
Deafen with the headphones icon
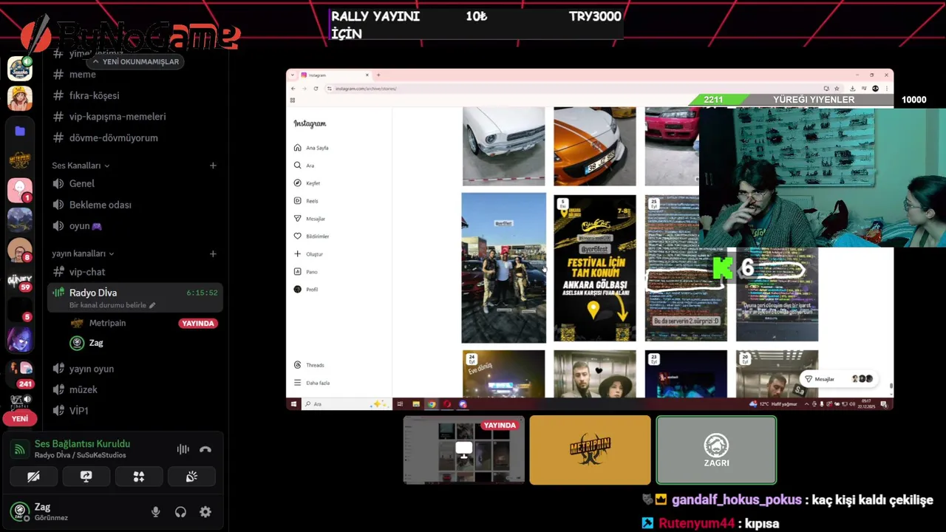pos(180,512)
